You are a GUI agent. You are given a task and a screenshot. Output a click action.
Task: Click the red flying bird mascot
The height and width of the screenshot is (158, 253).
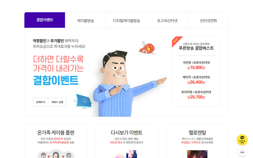click(147, 48)
